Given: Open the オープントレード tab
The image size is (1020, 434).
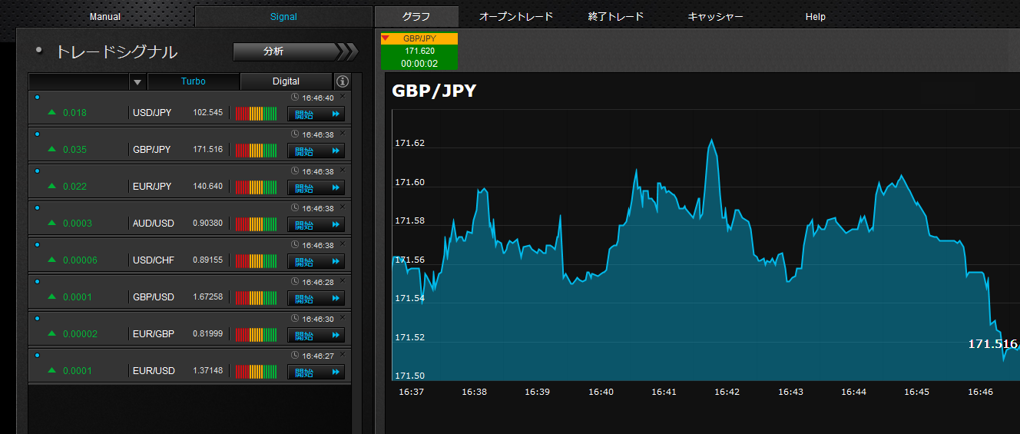Looking at the screenshot, I should pos(516,16).
